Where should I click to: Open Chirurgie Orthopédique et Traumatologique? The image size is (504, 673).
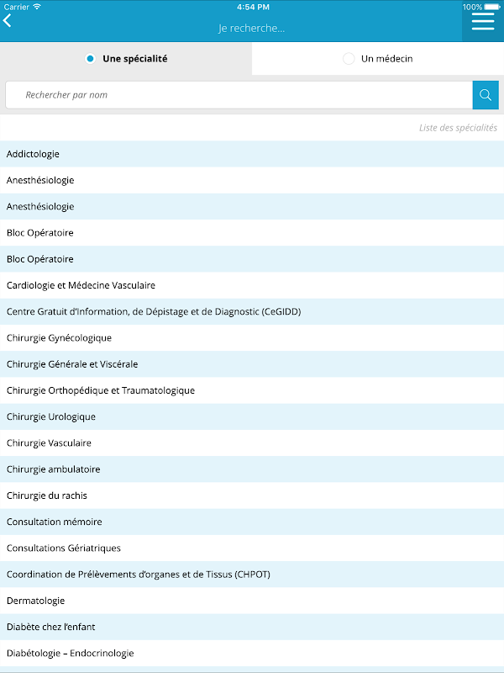(x=252, y=390)
